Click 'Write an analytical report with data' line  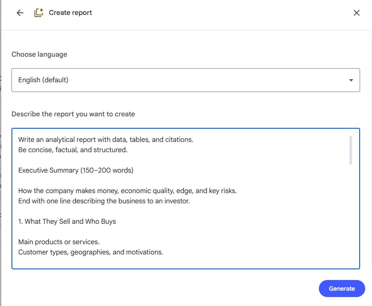point(106,139)
